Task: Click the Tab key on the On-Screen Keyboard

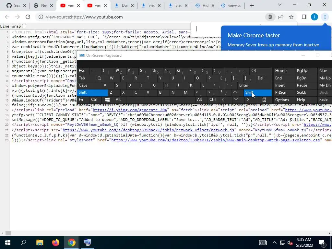Action: [x=86, y=78]
